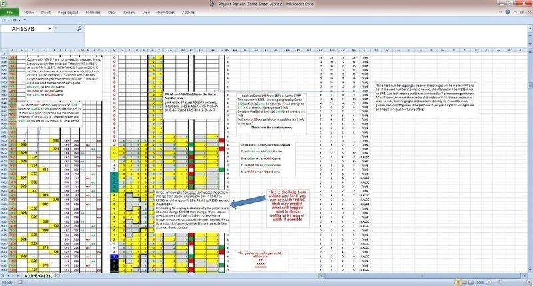Switch to the Review ribbon tab
Screen dimensions: 533x286
click(x=129, y=12)
